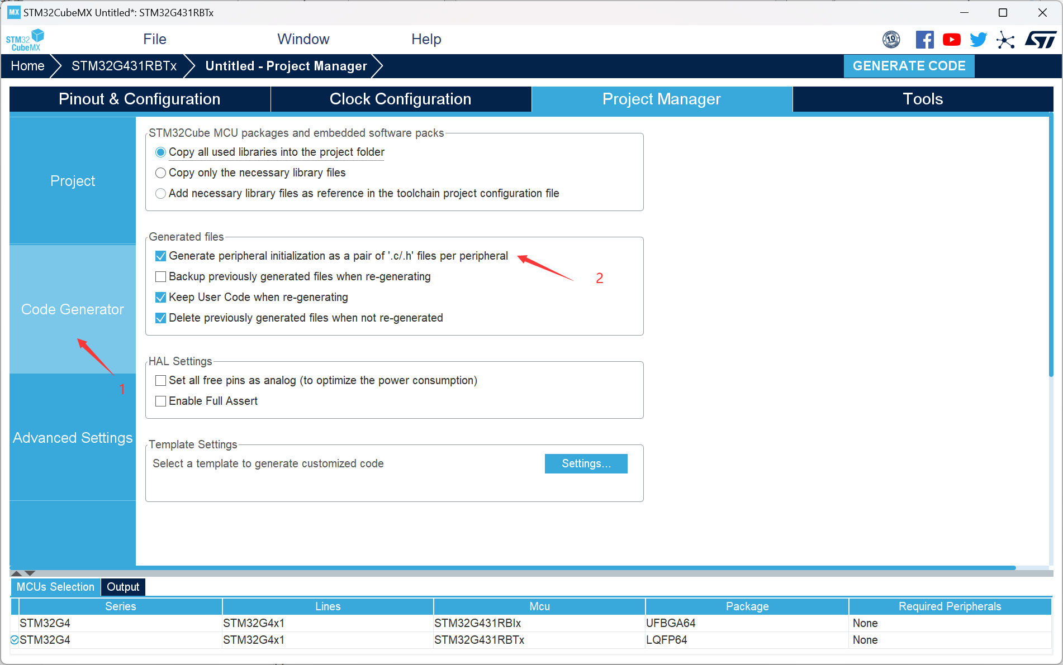The width and height of the screenshot is (1063, 665).
Task: Click the vertical scrollbar of settings panel
Action: pyautogui.click(x=1051, y=246)
